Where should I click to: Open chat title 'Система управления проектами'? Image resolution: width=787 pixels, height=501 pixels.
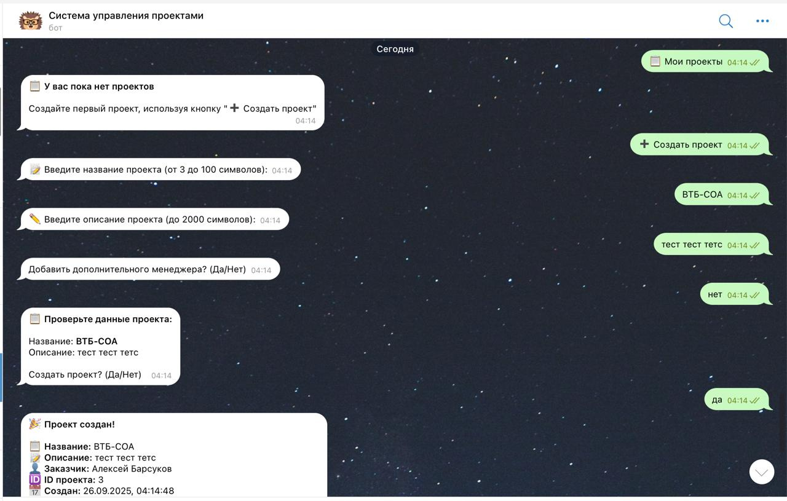126,15
